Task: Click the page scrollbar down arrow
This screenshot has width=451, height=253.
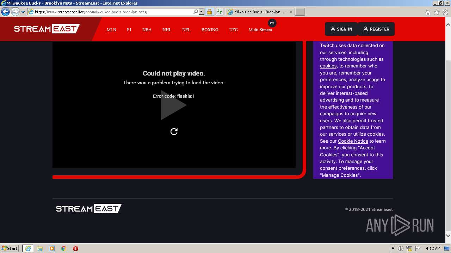Action: pyautogui.click(x=448, y=236)
